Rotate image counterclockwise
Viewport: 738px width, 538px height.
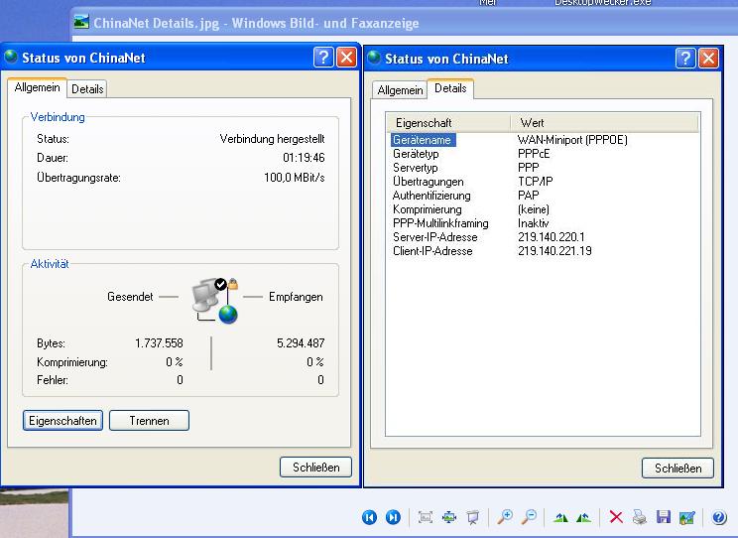pyautogui.click(x=583, y=518)
